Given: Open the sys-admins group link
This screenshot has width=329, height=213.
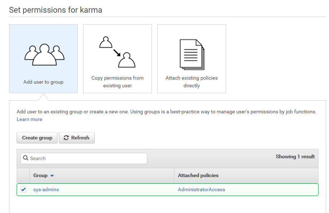Looking at the screenshot, I should 46,189.
